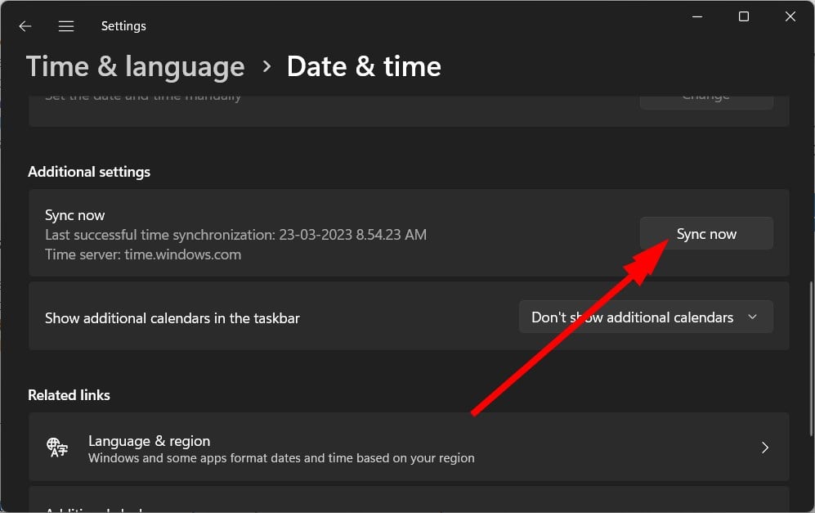Click the Date & time heading
The image size is (815, 513).
point(364,66)
